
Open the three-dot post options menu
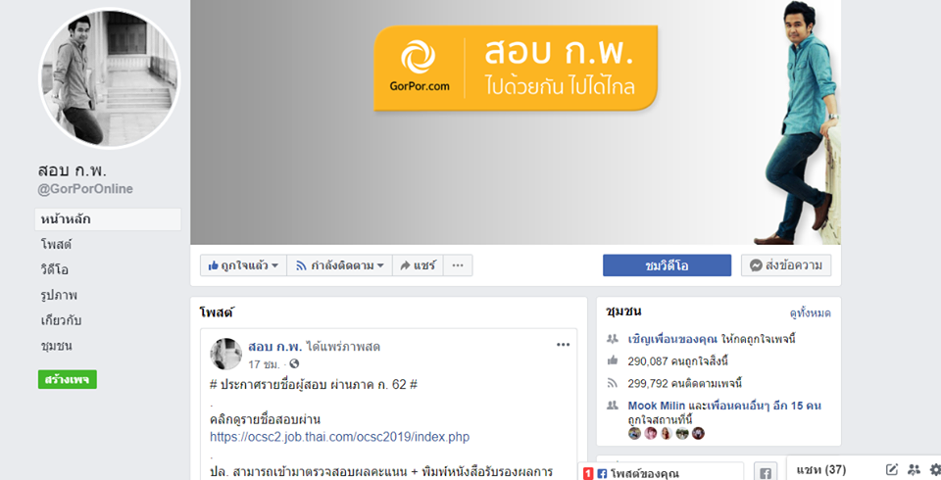pos(563,345)
